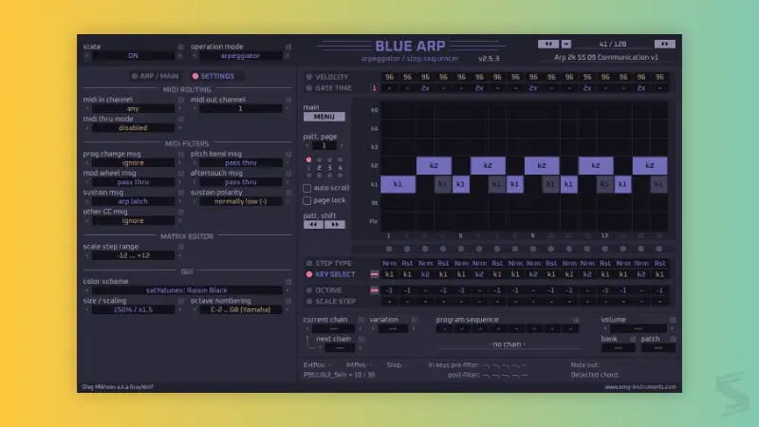Select the SCALE STEP lane radio button

click(309, 302)
